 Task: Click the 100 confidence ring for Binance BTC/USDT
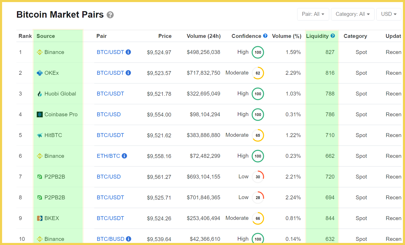[258, 52]
